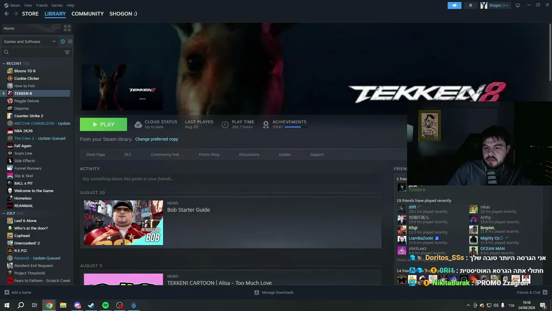Open the DLC tab

click(128, 155)
